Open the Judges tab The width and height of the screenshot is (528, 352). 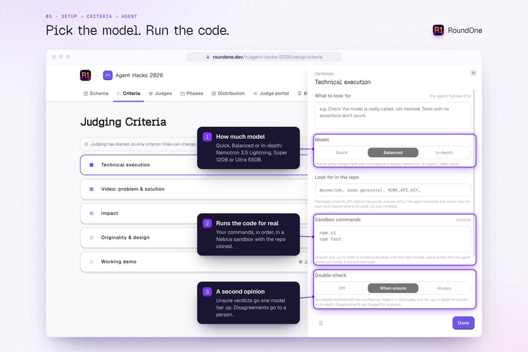[160, 93]
